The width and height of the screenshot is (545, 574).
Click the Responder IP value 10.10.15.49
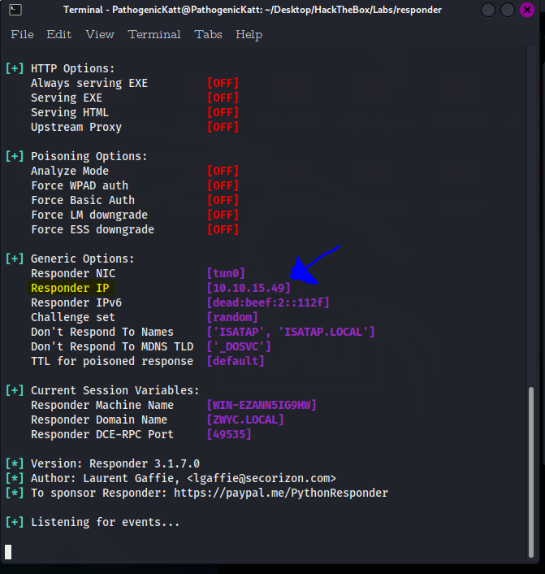[x=249, y=288]
